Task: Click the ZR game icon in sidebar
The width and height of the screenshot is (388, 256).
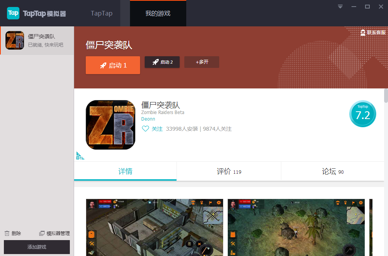Action: click(15, 40)
